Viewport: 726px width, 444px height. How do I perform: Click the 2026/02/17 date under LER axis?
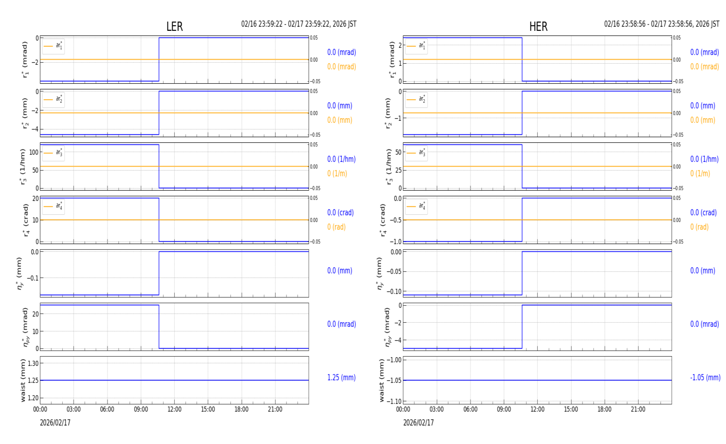coord(55,423)
